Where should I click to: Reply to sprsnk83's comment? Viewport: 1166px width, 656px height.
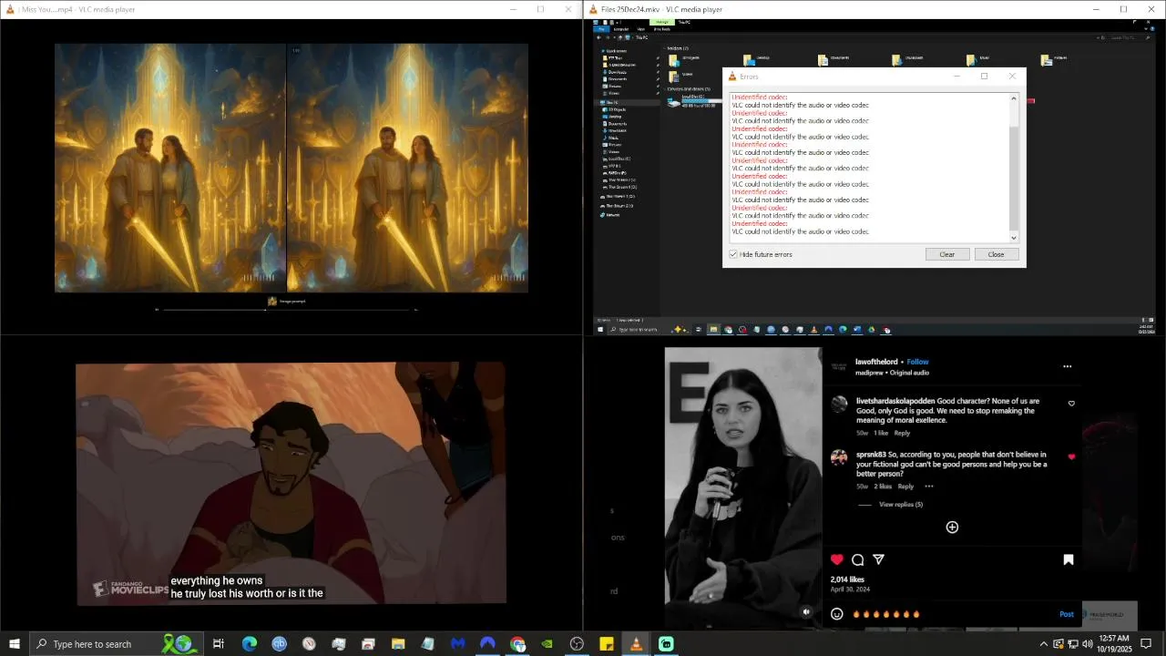coord(905,487)
